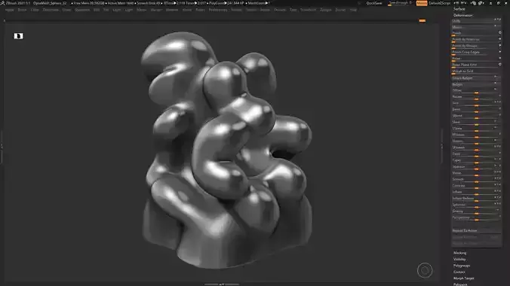Viewport: 510px width, 286px height.
Task: Click the circular camera navigation gizmo
Action: 425,270
